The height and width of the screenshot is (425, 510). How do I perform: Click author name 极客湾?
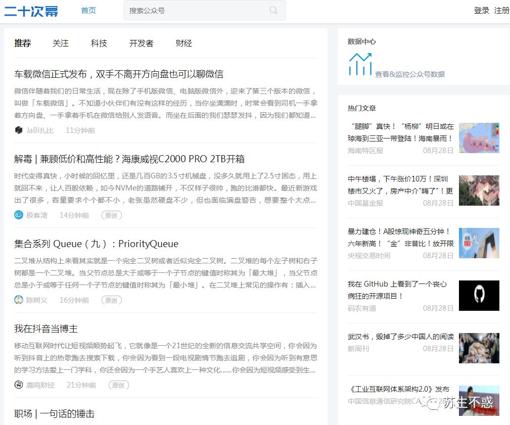click(x=37, y=215)
